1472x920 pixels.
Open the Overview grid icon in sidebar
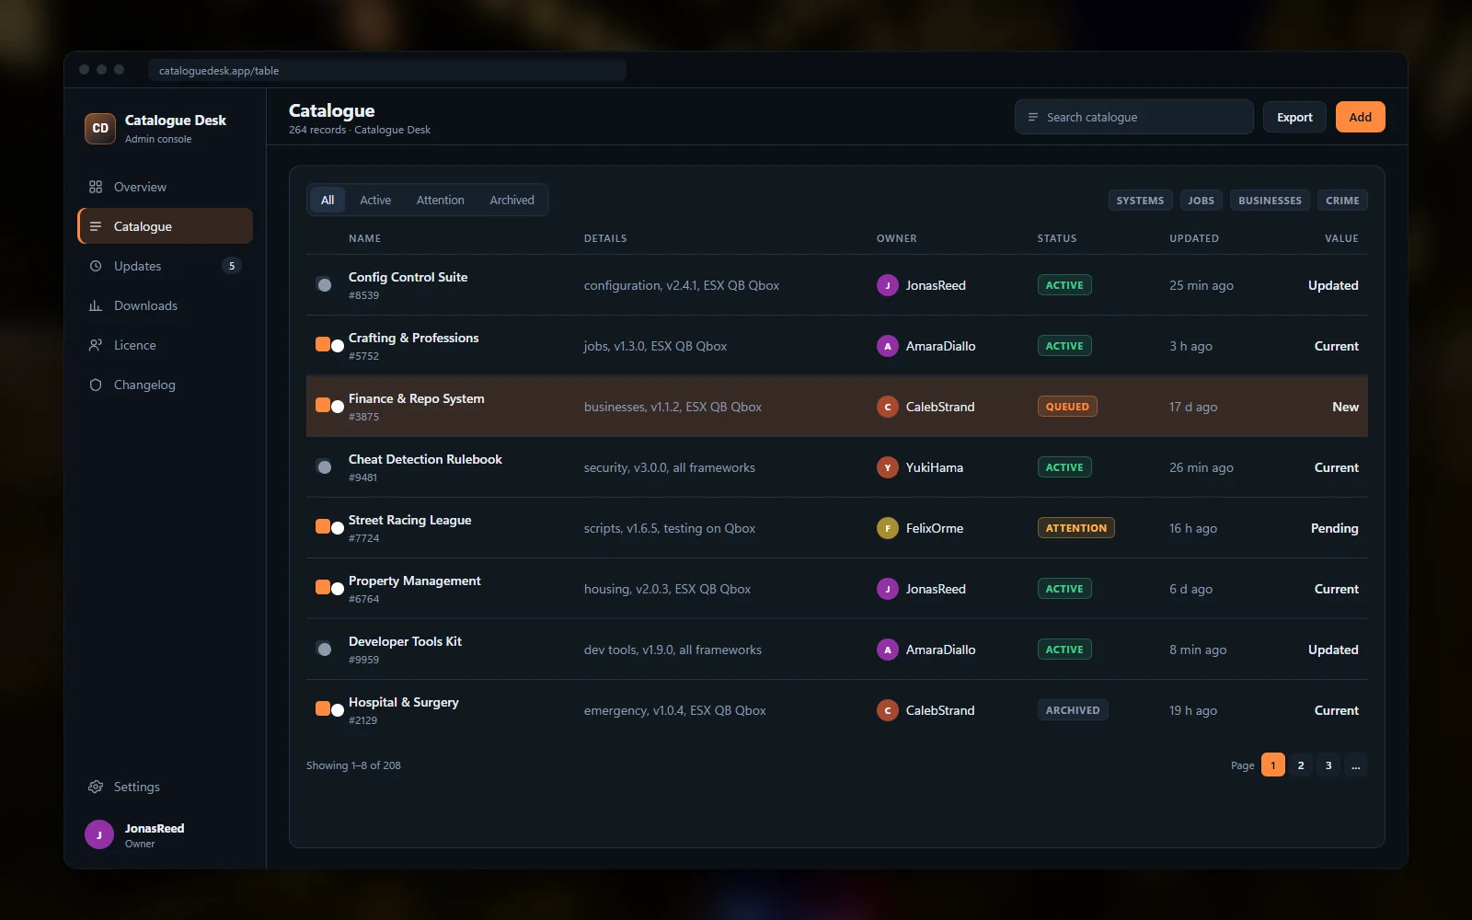[96, 187]
